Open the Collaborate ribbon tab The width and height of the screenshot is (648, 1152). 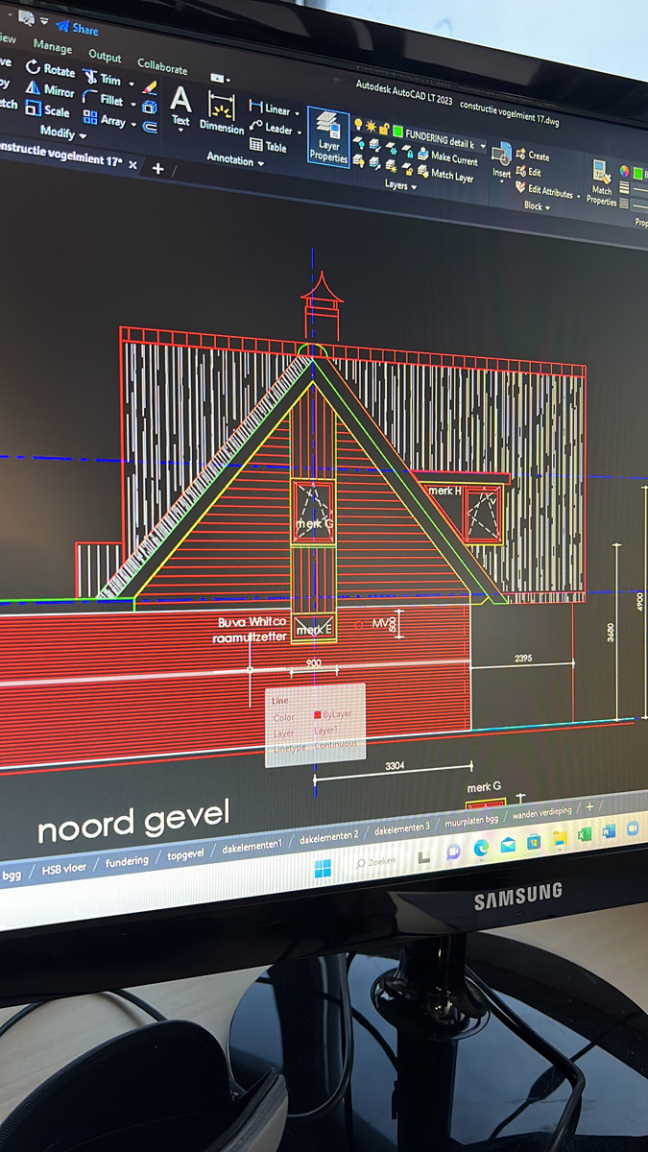click(162, 67)
